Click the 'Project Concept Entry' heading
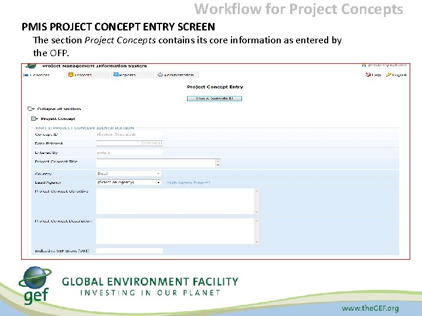 click(215, 87)
